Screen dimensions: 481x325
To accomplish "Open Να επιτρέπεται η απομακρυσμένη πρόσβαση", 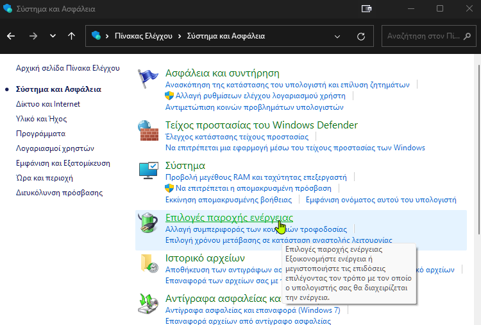I will (253, 188).
